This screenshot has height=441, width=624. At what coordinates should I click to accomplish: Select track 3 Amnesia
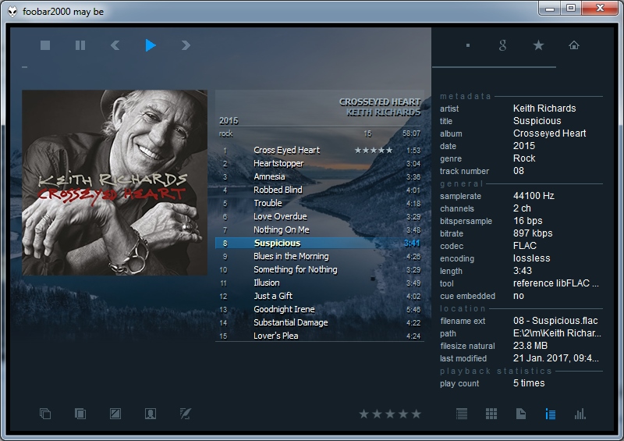(320, 176)
